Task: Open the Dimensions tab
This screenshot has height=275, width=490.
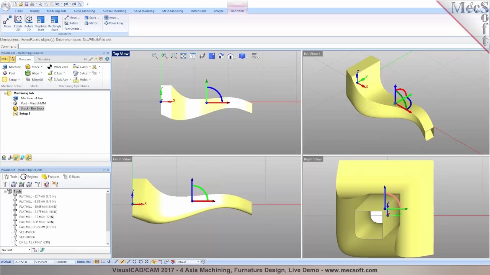Action: (198, 11)
